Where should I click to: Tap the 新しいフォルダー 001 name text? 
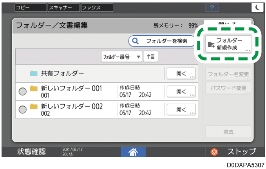(x=71, y=89)
